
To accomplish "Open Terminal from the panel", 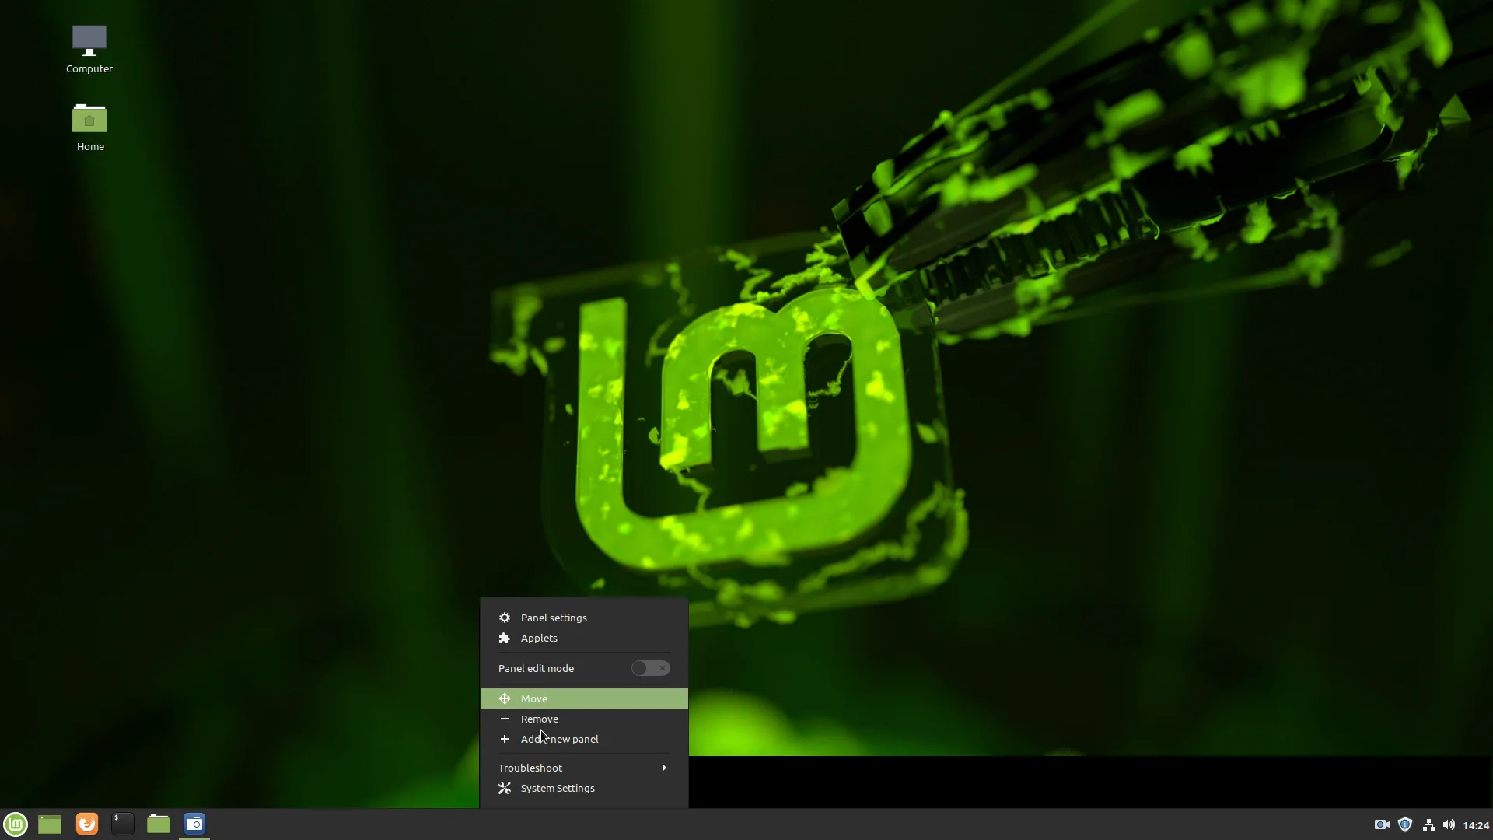I will [x=123, y=824].
